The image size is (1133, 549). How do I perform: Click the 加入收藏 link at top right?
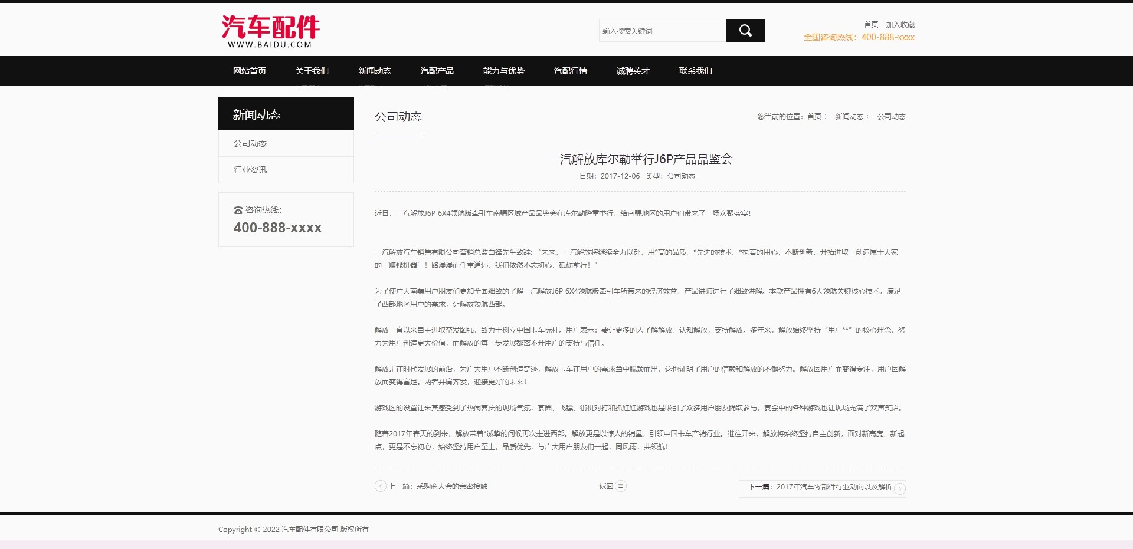(x=900, y=25)
